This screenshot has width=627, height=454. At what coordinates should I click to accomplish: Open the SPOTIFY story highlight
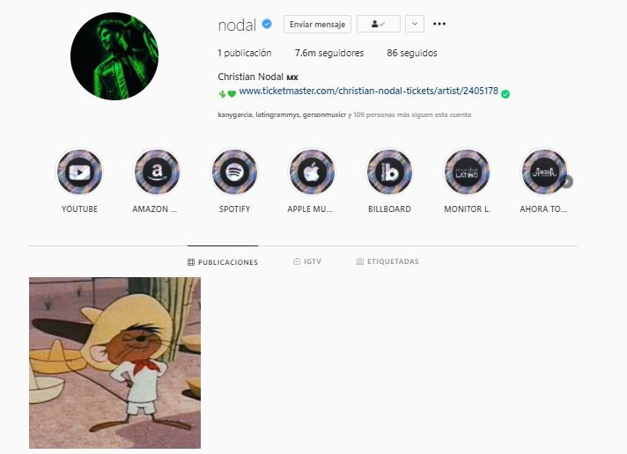point(235,172)
